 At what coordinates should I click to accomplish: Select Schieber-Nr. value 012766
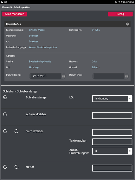(96, 30)
